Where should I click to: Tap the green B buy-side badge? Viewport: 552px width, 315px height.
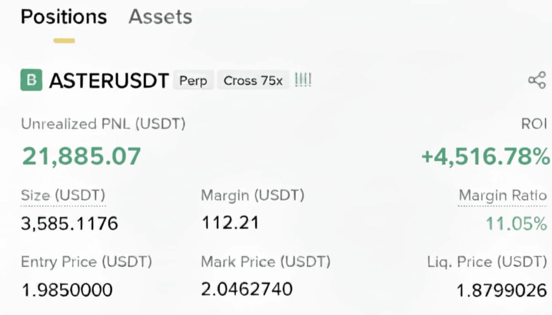coord(31,80)
